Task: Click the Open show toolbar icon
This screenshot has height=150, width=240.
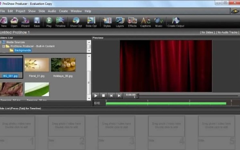Action: pyautogui.click(x=14, y=22)
